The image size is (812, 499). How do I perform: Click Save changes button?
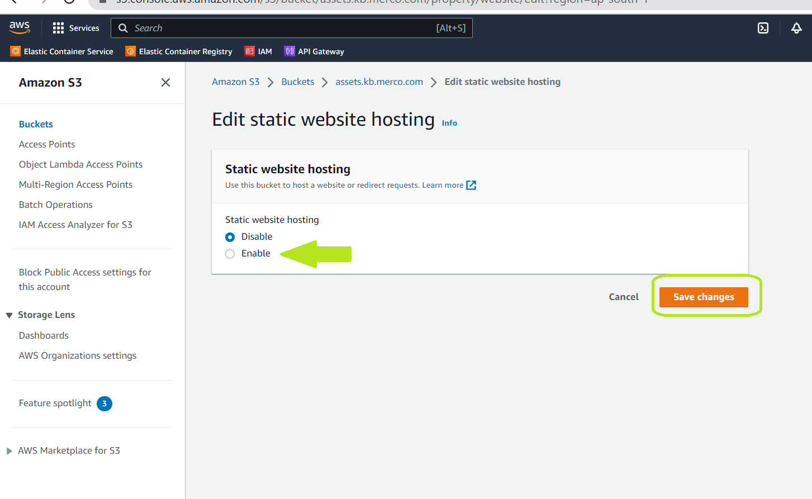point(704,297)
